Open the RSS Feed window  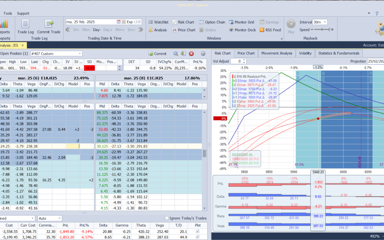point(270,30)
